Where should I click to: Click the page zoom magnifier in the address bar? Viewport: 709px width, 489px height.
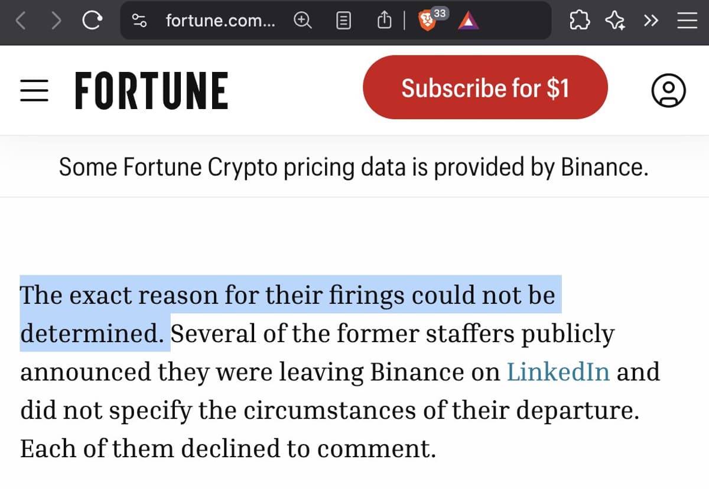pyautogui.click(x=303, y=21)
